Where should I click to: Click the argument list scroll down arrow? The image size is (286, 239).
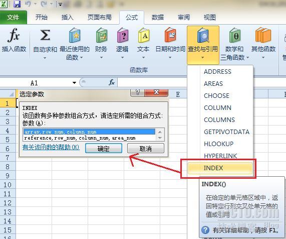[x=160, y=138]
